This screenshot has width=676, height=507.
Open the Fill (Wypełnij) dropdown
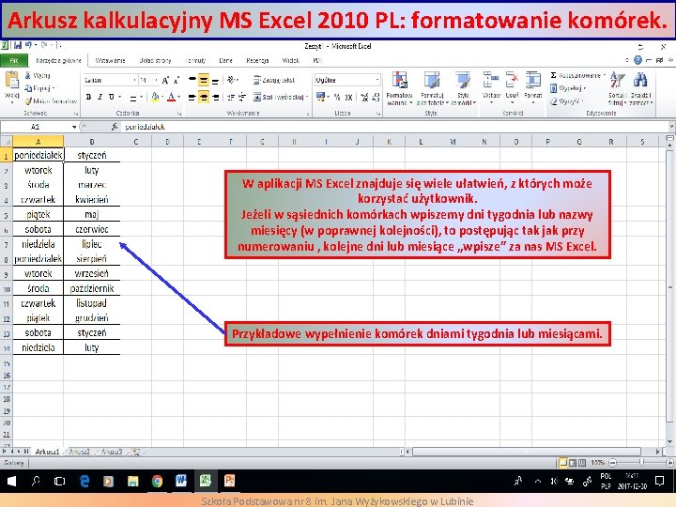coord(568,88)
